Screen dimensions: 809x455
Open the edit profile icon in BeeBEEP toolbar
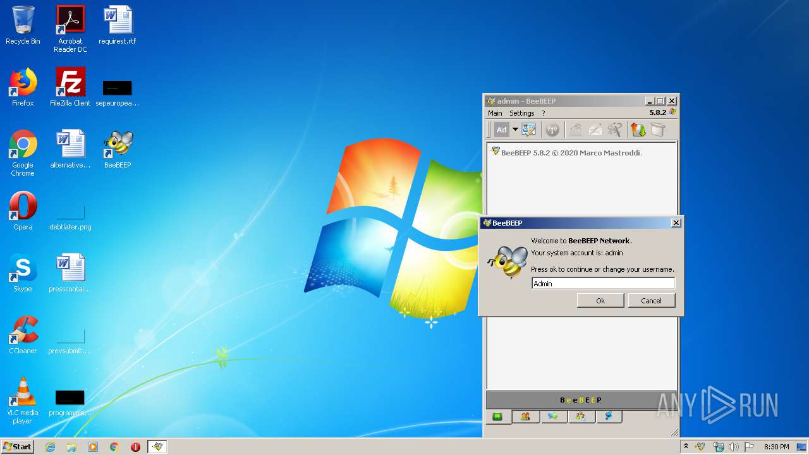(x=529, y=130)
